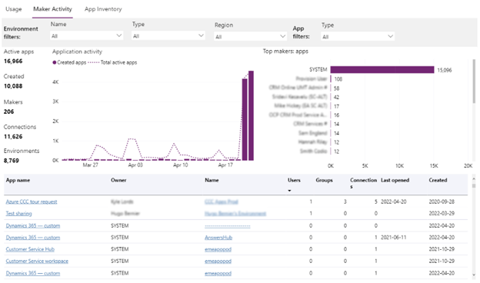This screenshot has height=283, width=480.
Task: Switch to the Usage tab
Action: point(14,9)
